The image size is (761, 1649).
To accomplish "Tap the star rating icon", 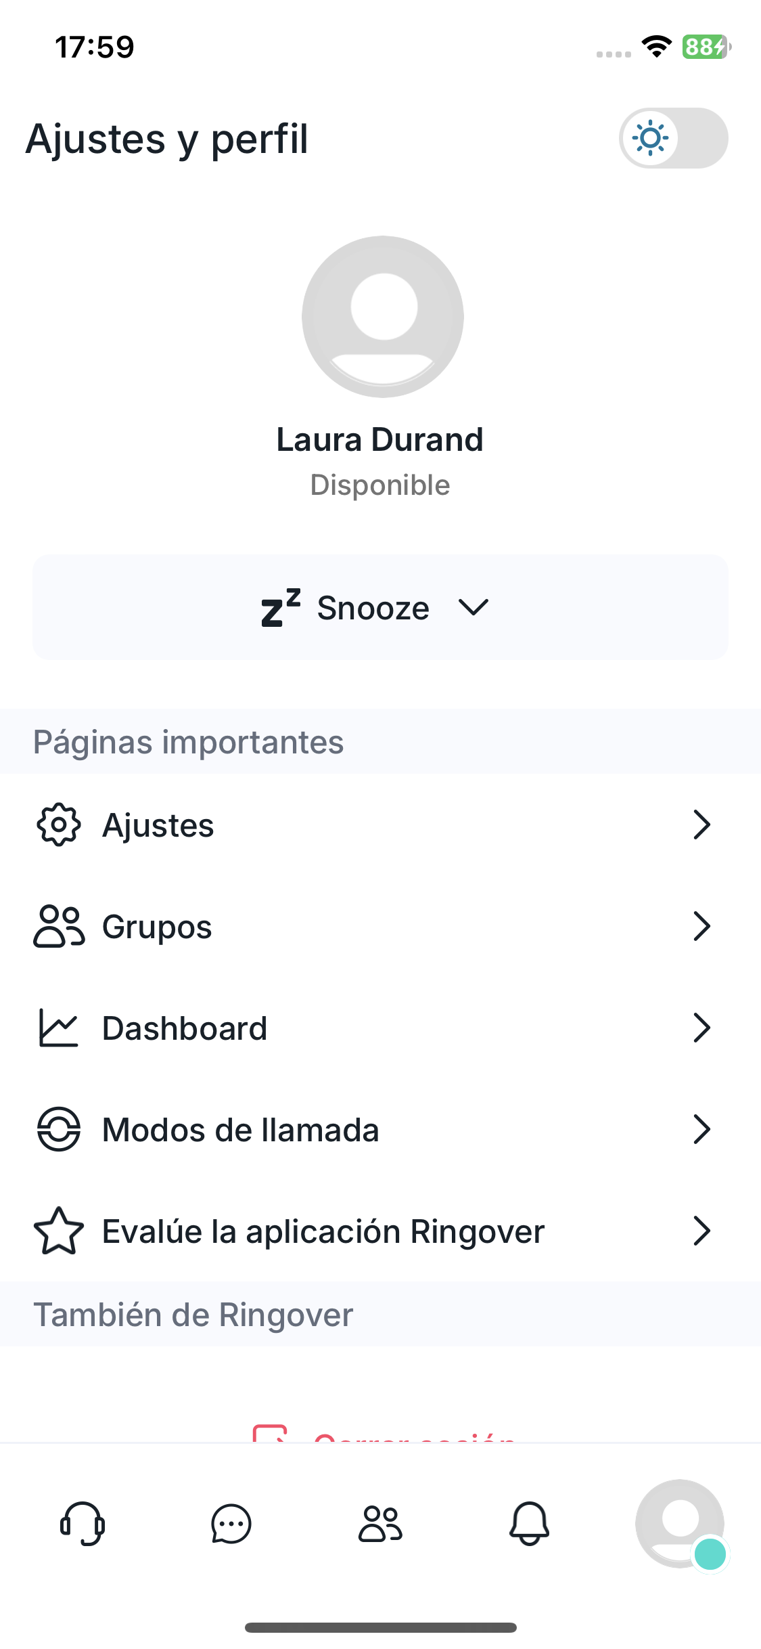I will point(59,1231).
